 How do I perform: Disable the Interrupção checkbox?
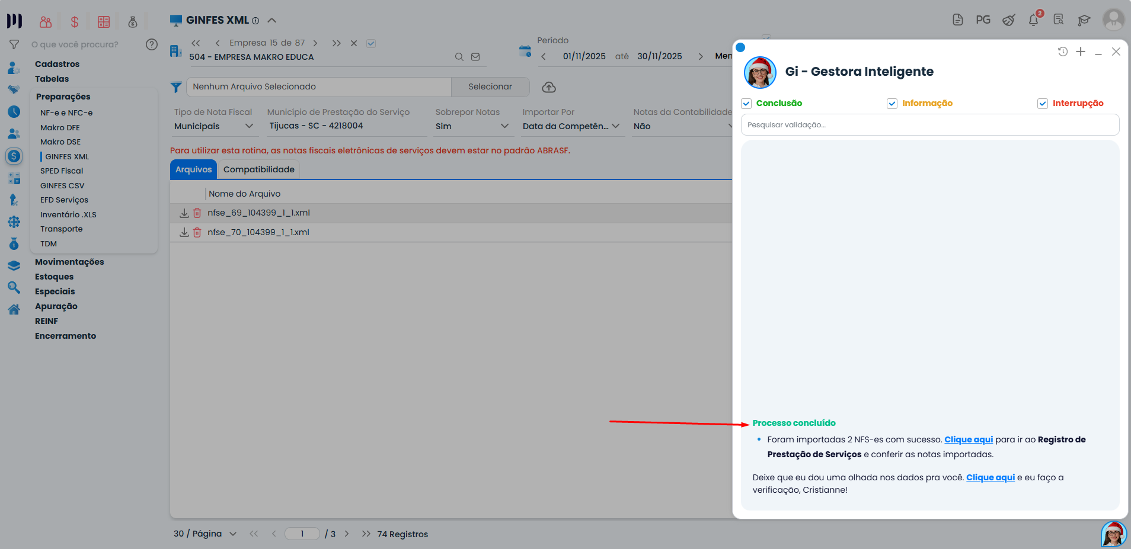click(1043, 104)
